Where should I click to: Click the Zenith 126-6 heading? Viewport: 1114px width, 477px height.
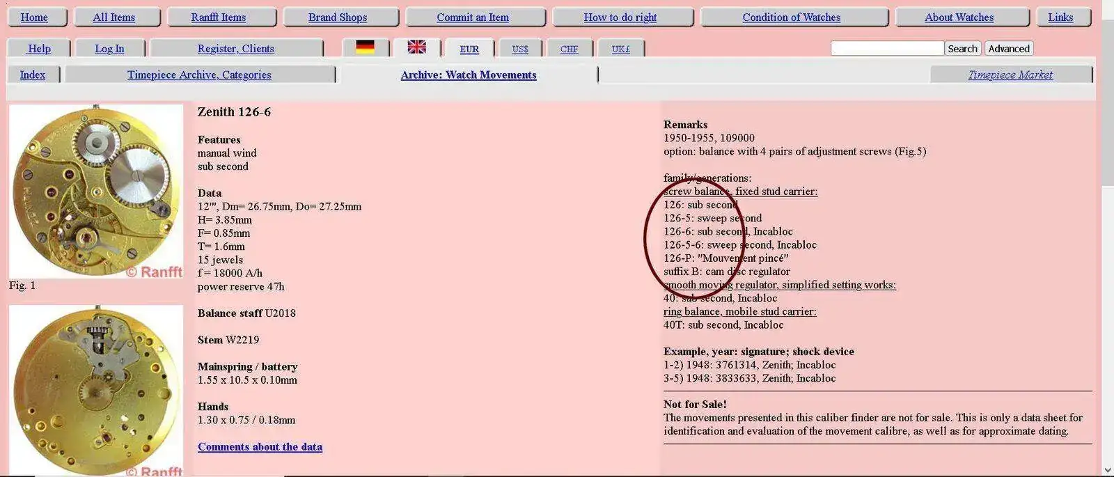(234, 111)
